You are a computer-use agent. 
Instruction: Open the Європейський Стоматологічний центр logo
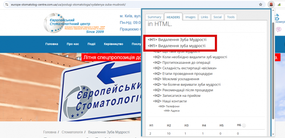(x=75, y=23)
